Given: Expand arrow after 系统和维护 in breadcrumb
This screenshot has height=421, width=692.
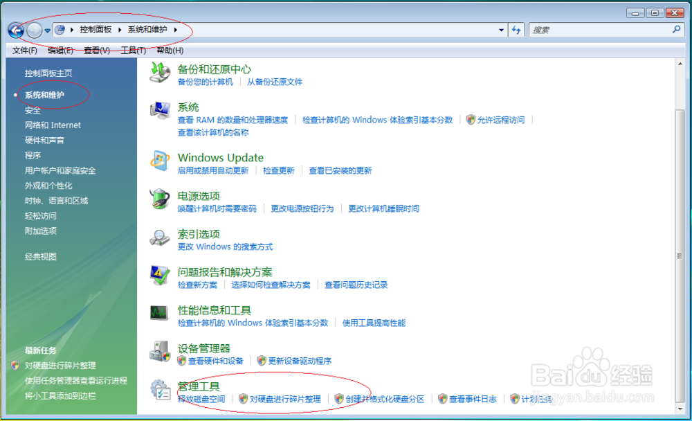Looking at the screenshot, I should [x=176, y=30].
